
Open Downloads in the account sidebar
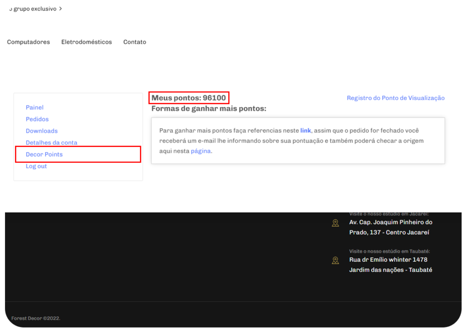coord(42,131)
